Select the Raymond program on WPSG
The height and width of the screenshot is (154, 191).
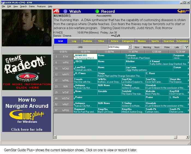coord(85,110)
